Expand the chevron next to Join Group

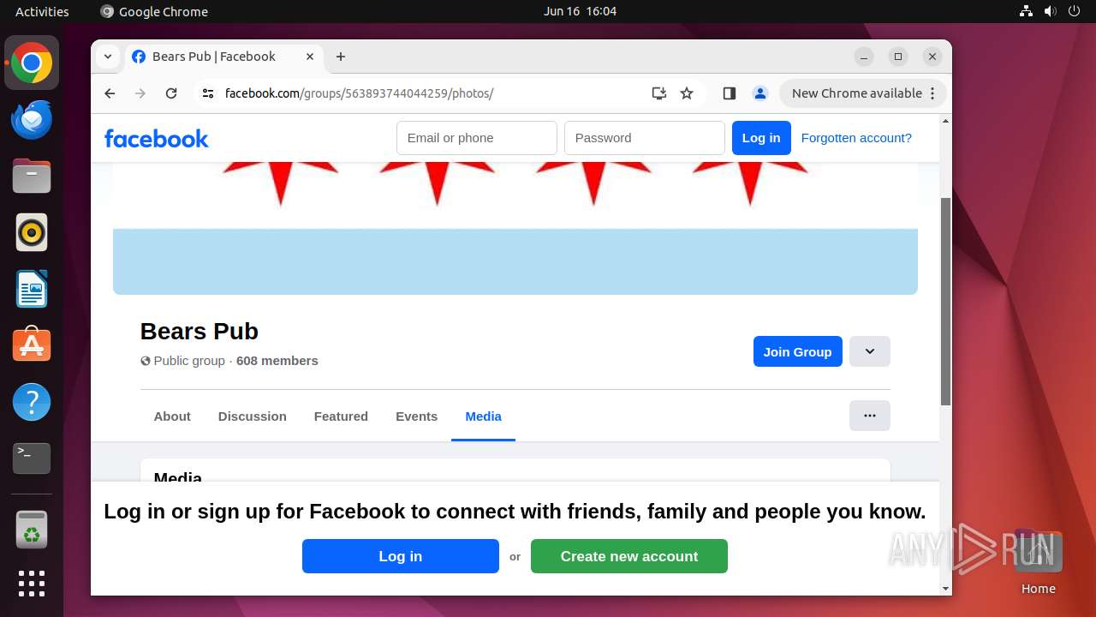870,351
